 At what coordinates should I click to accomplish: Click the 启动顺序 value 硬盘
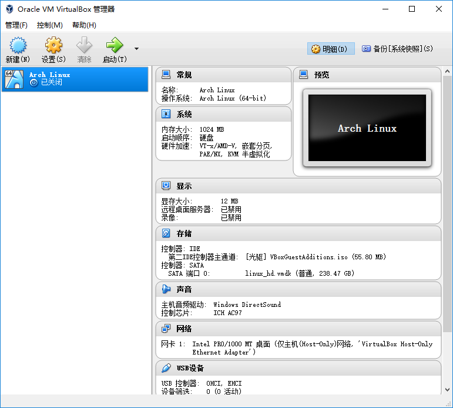[x=207, y=138]
